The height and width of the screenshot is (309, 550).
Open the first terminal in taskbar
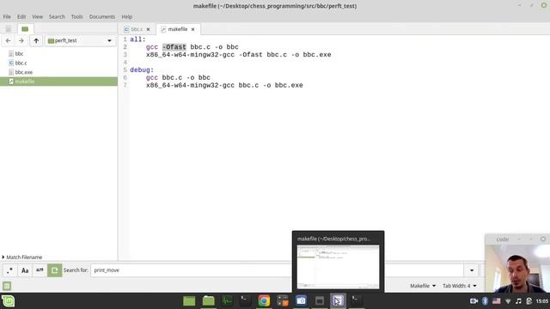tap(245, 301)
